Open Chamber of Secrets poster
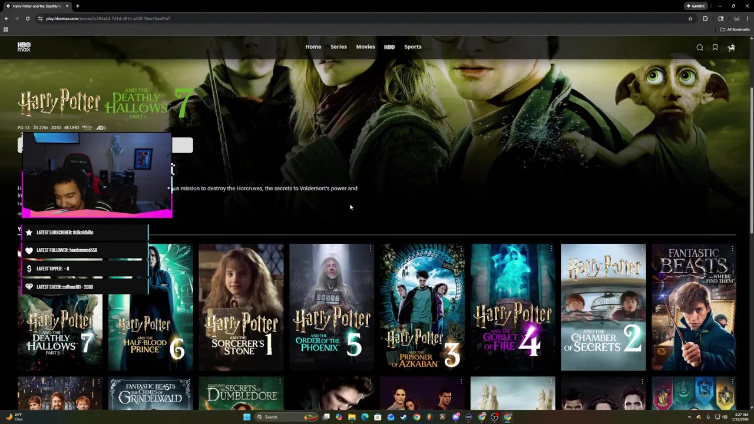 tap(603, 307)
